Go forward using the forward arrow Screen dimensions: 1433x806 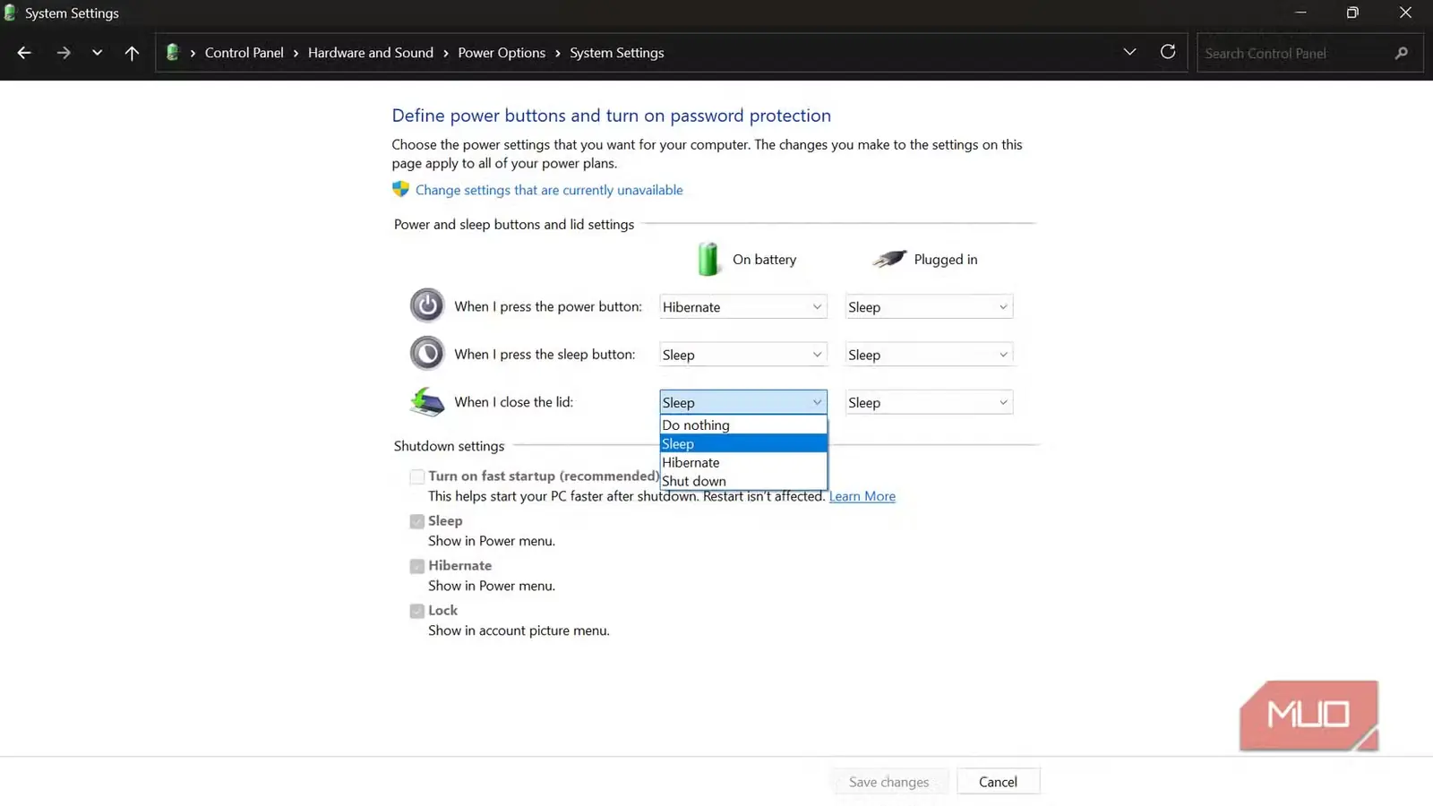[63, 53]
